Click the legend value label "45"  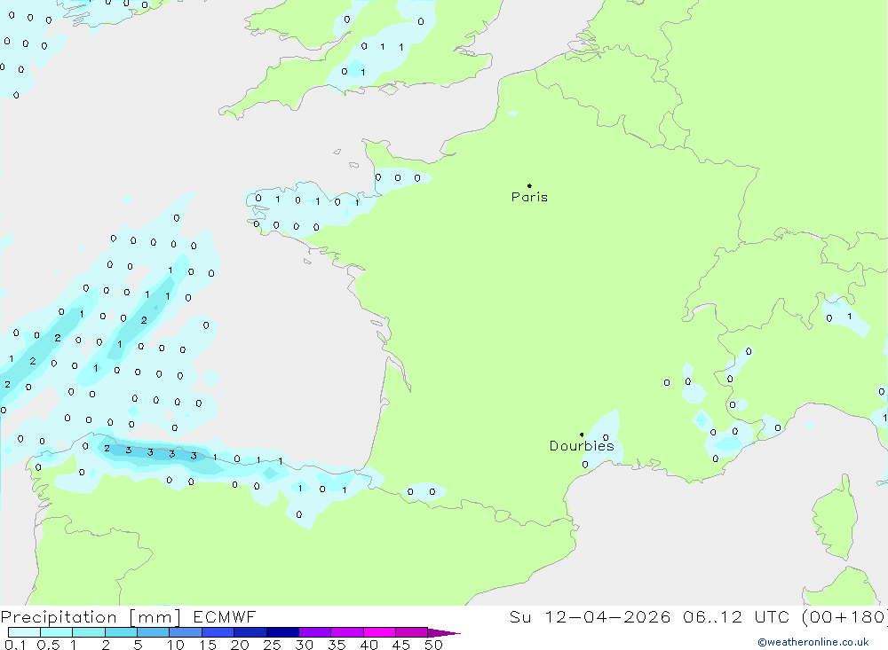pyautogui.click(x=401, y=645)
